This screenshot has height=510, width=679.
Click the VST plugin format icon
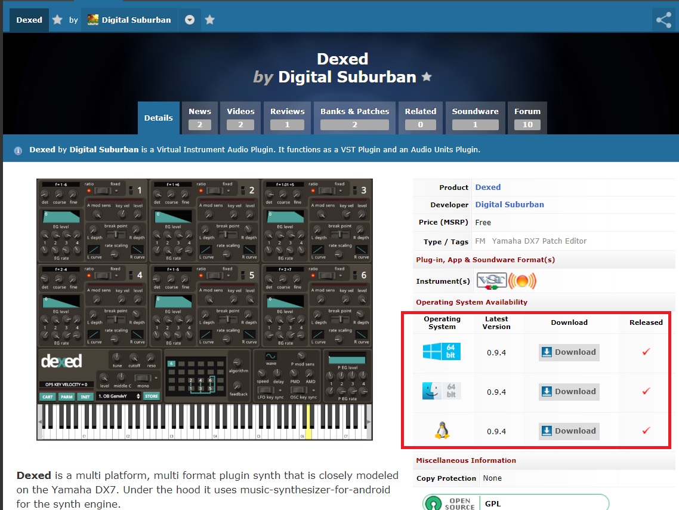[492, 280]
